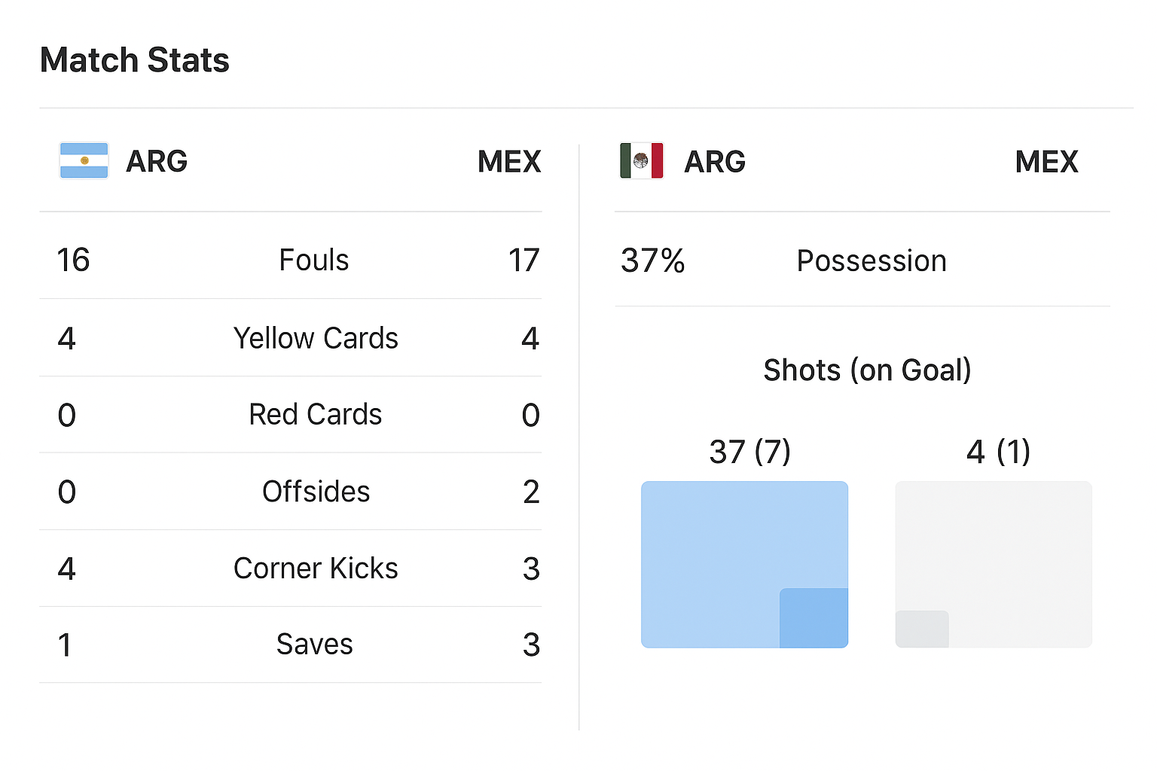Click the Possession label
The image size is (1157, 771).
coord(872,261)
